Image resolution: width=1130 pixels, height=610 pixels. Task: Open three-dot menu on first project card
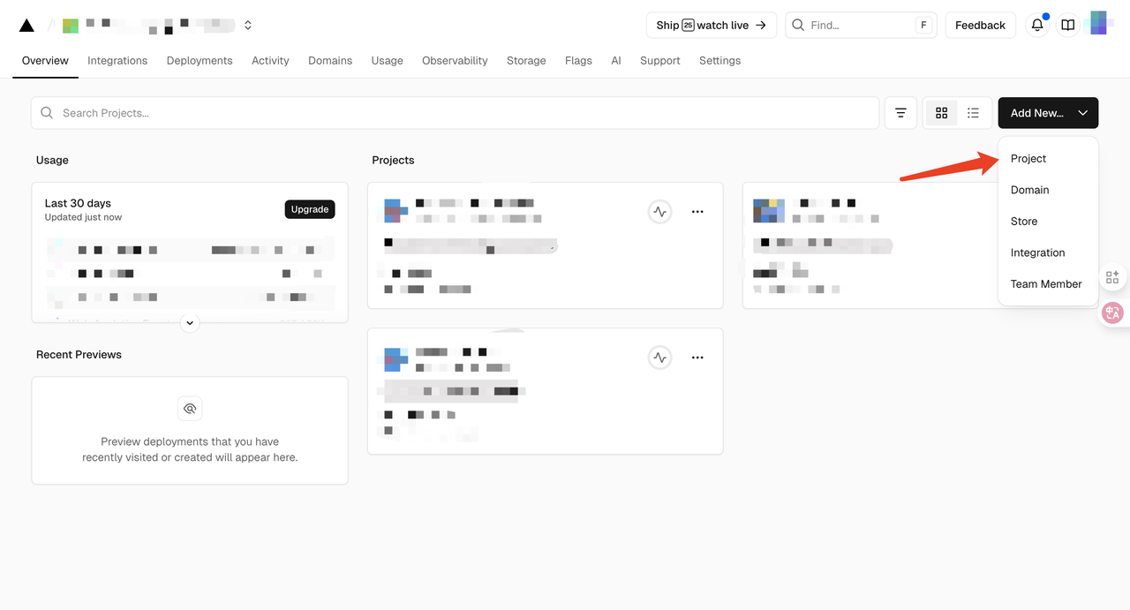tap(697, 212)
